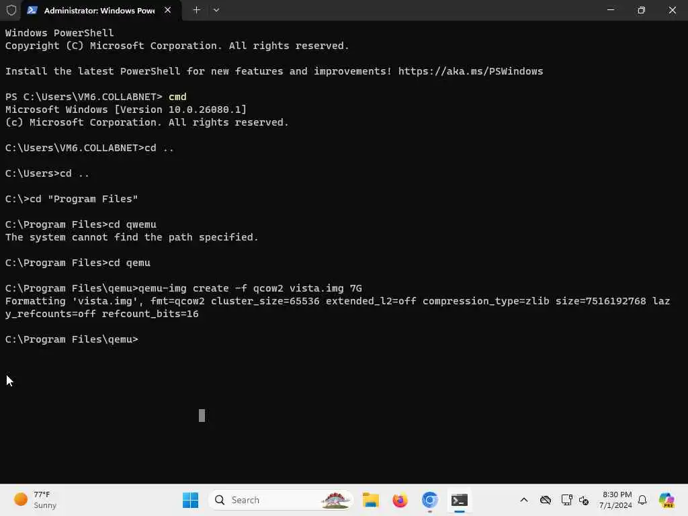This screenshot has width=688, height=516.
Task: Open the weather widget showing 77°F Sunny
Action: [35, 500]
